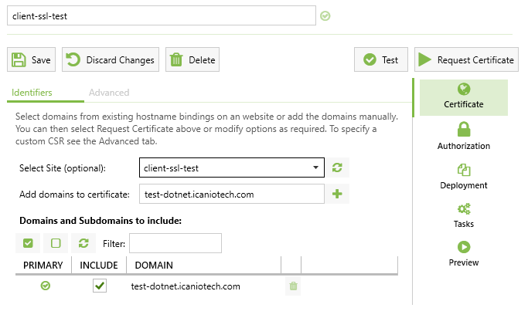Switch to the Advanced tab
The image size is (528, 335).
coord(109,93)
